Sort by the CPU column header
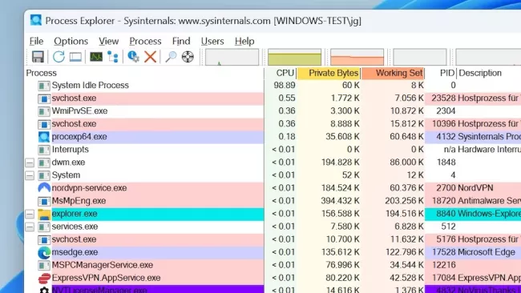This screenshot has height=293, width=521. click(281, 73)
